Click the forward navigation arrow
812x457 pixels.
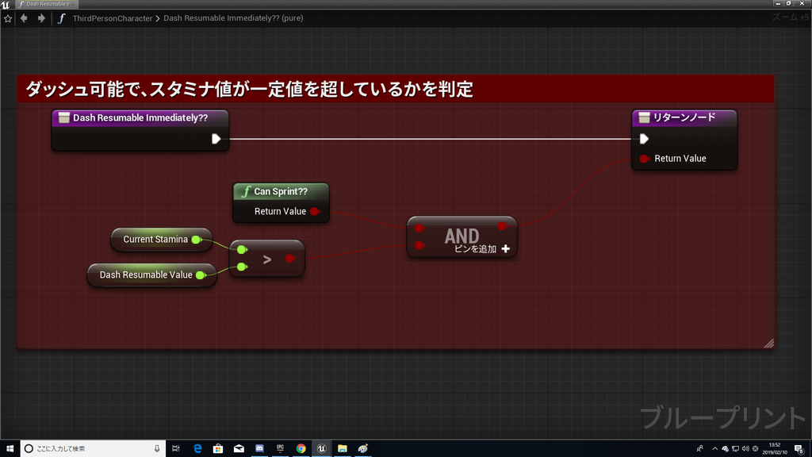click(x=41, y=17)
